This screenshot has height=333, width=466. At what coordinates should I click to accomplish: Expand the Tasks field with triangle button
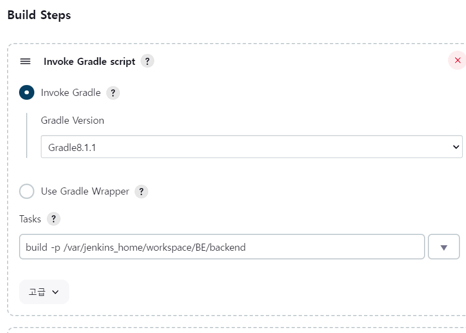coord(444,246)
